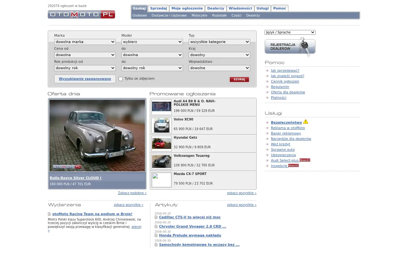Open the 'Rok produkcji od' dropdown
Screen dimensions: 408x255
pos(85,68)
